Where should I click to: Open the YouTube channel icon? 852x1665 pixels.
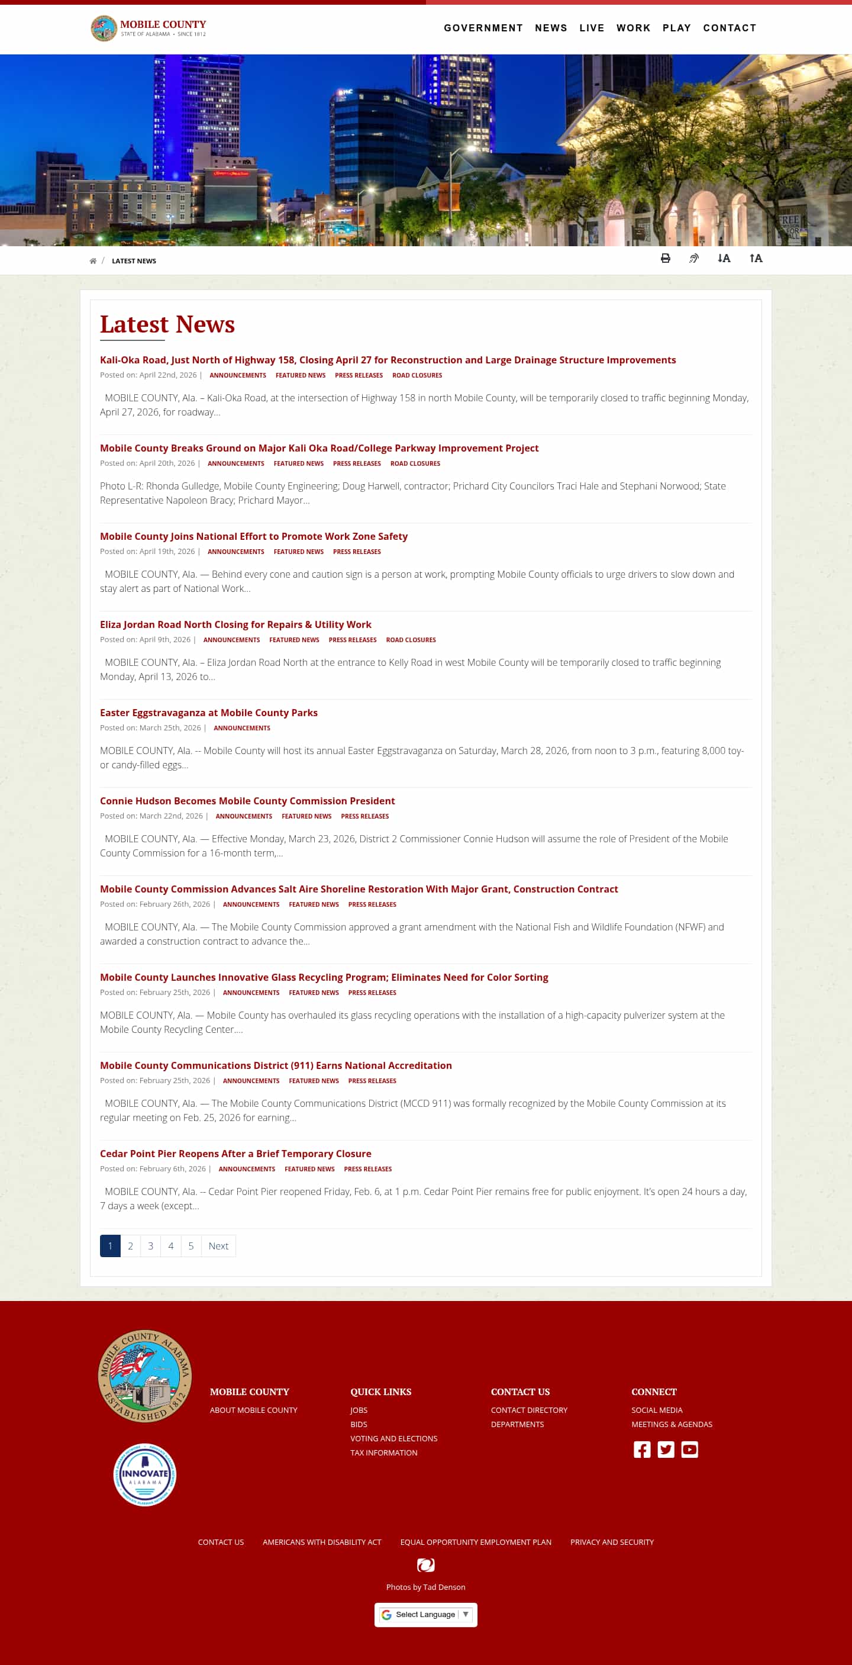[689, 1449]
